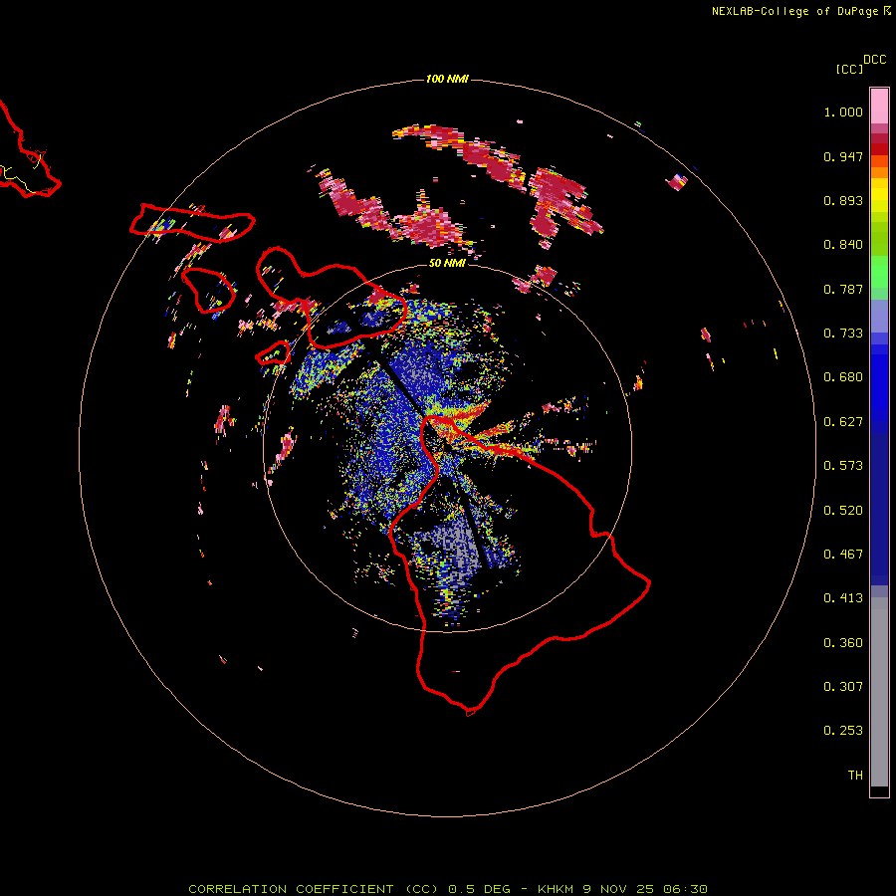The height and width of the screenshot is (896, 896).
Task: Click the 0.307 color scale label
Action: 843,687
